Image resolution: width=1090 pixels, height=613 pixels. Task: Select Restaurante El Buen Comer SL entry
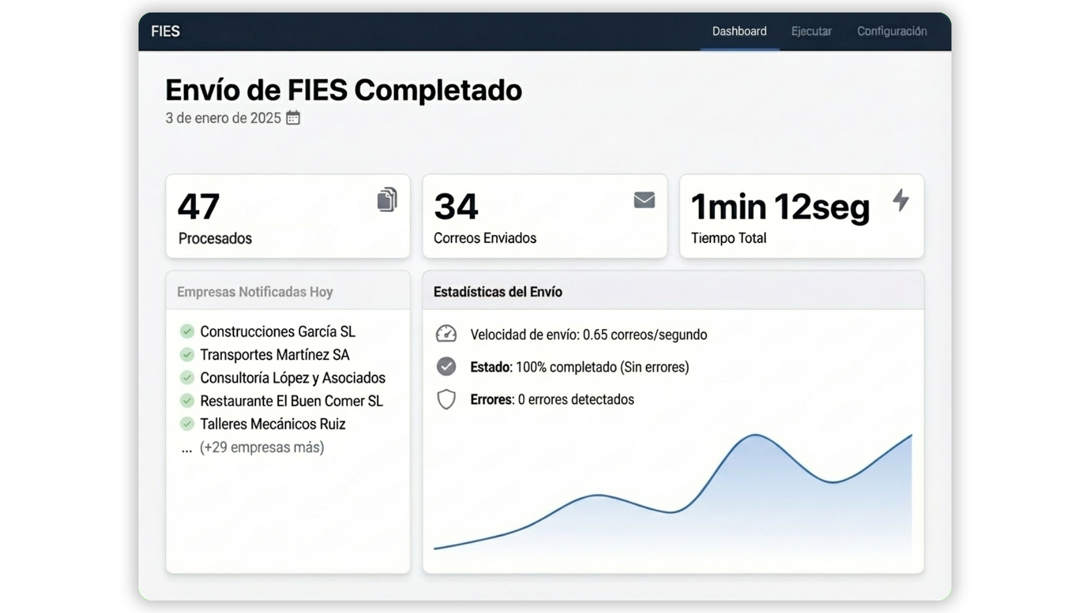click(x=291, y=401)
